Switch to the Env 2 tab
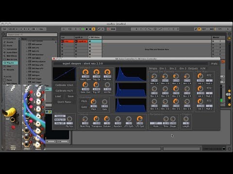 point(173,69)
